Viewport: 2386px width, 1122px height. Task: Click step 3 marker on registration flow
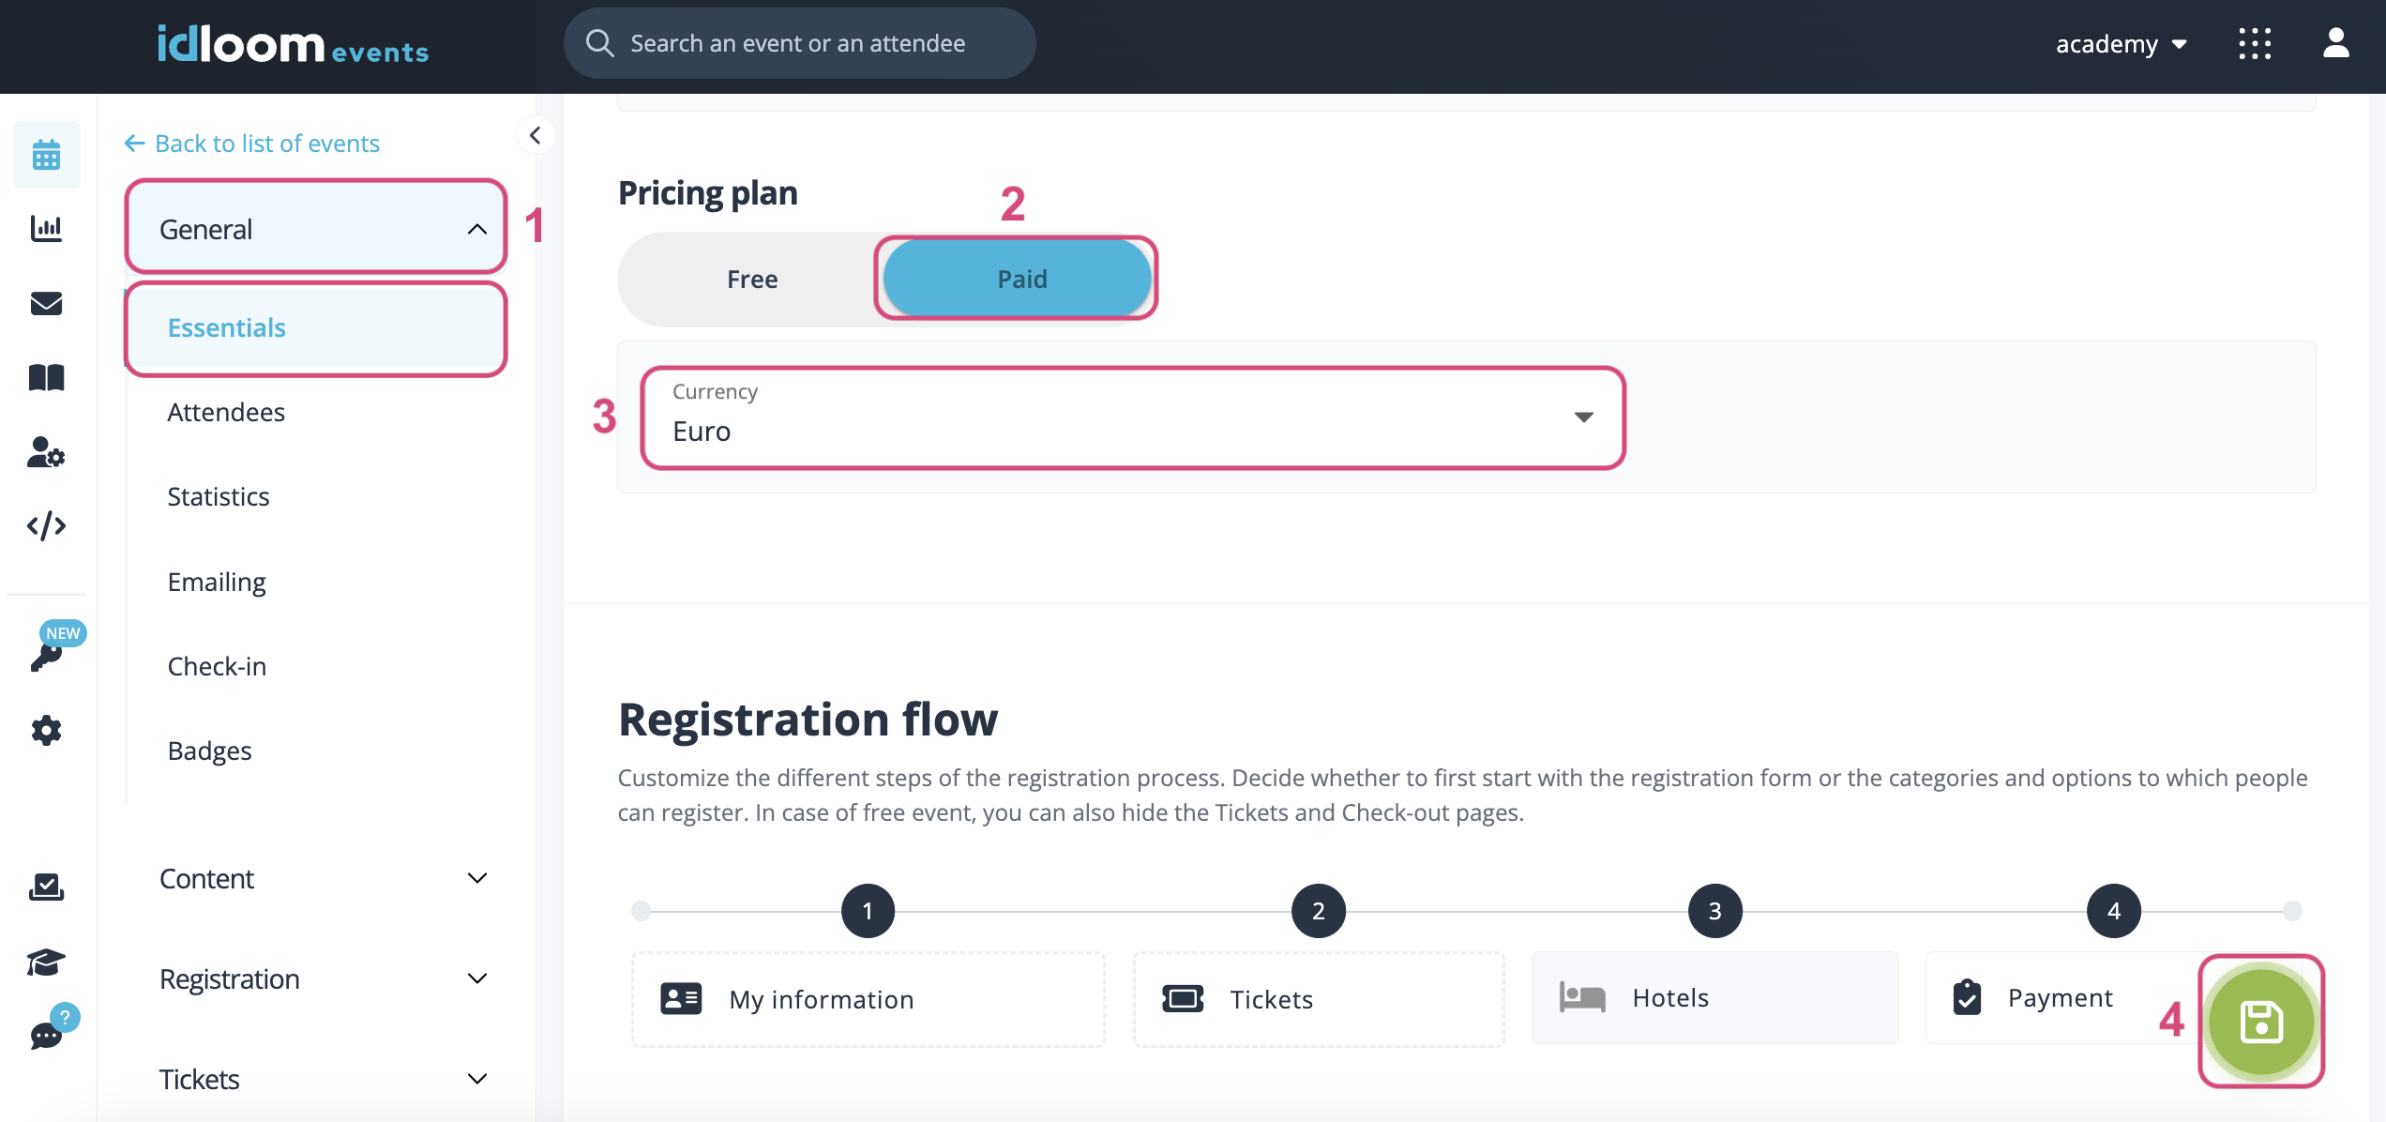coord(1714,911)
